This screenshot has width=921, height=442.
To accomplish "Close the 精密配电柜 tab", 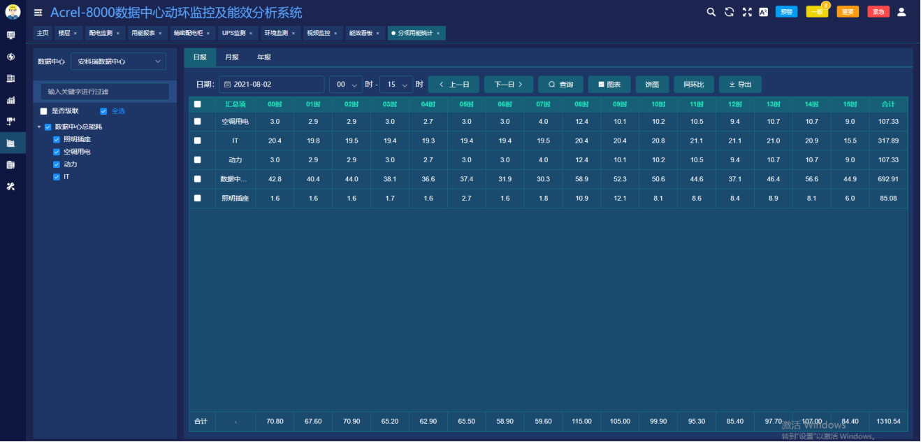I will tap(208, 34).
